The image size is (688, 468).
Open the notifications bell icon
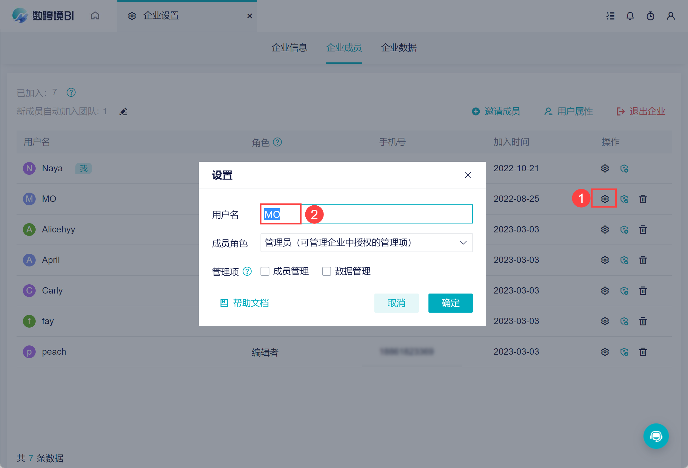click(630, 16)
